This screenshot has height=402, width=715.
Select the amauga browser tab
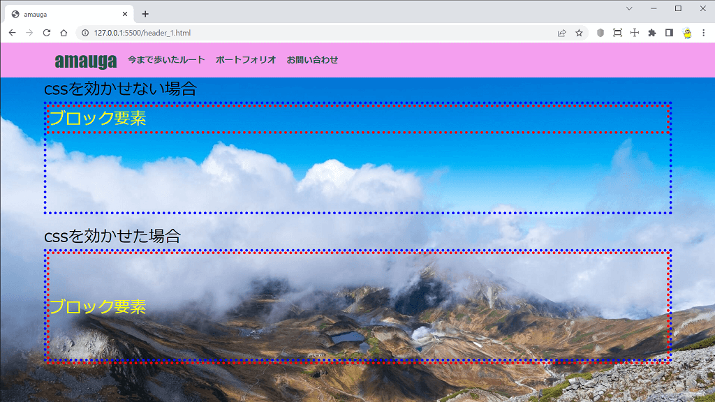click(69, 14)
